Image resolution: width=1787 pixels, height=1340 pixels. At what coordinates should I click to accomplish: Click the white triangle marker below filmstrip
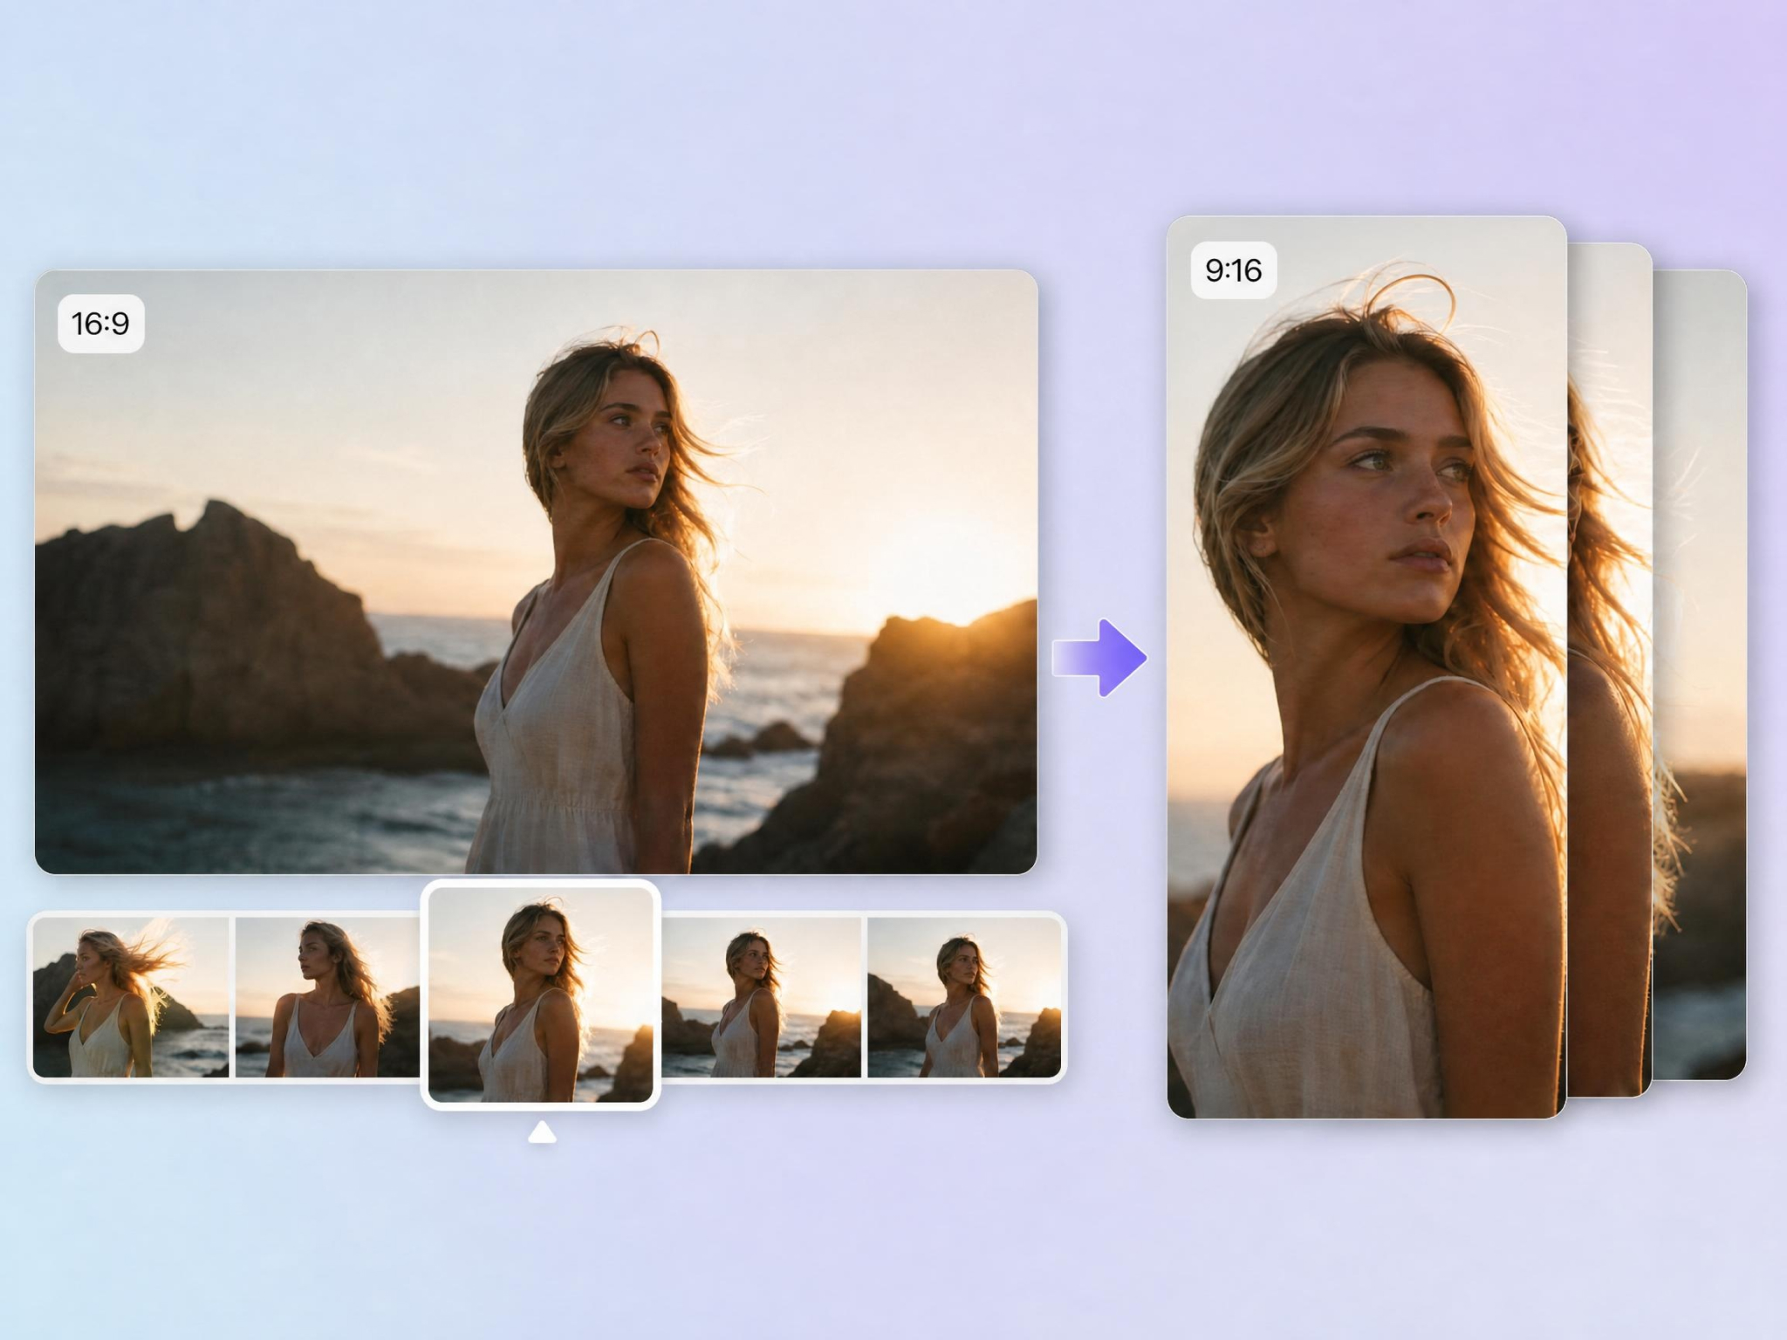542,1131
